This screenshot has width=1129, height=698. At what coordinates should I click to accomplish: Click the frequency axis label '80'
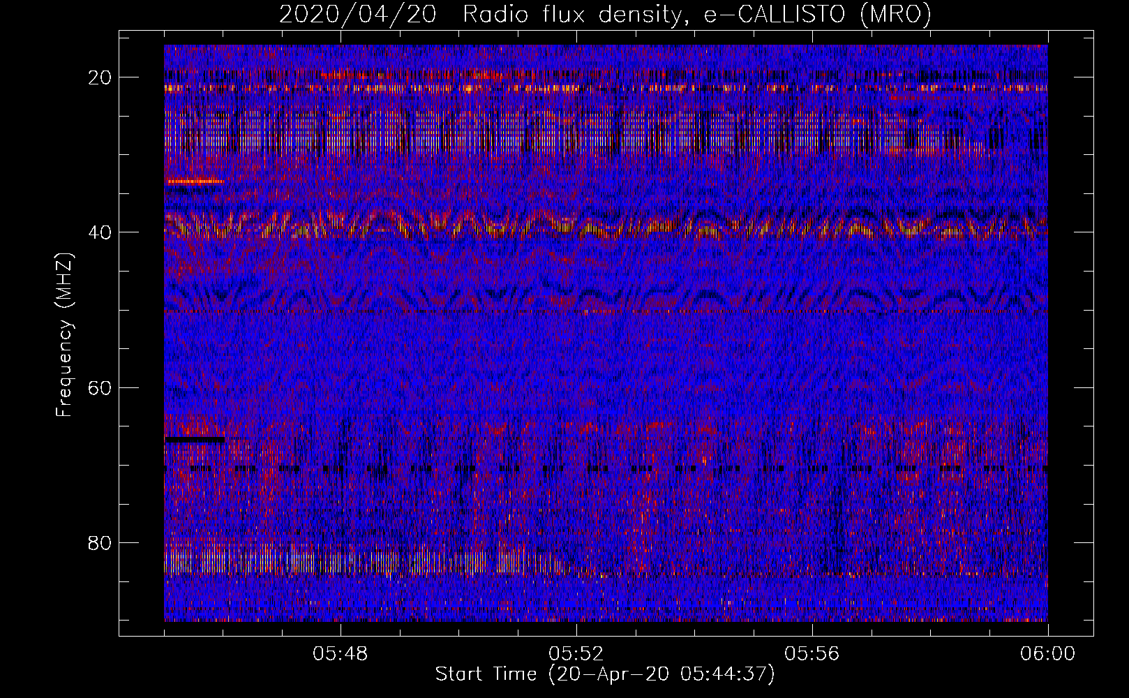pyautogui.click(x=100, y=542)
